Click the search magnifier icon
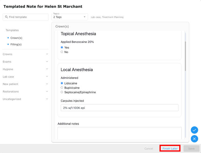Image resolution: width=201 pixels, height=153 pixels. (x=6, y=17)
